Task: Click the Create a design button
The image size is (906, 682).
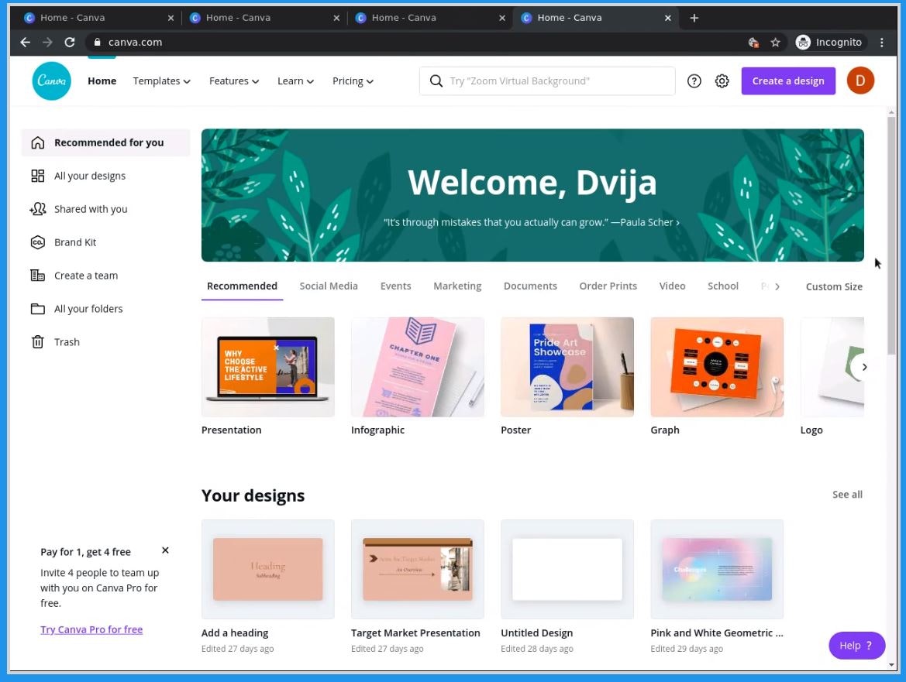Action: coord(788,81)
